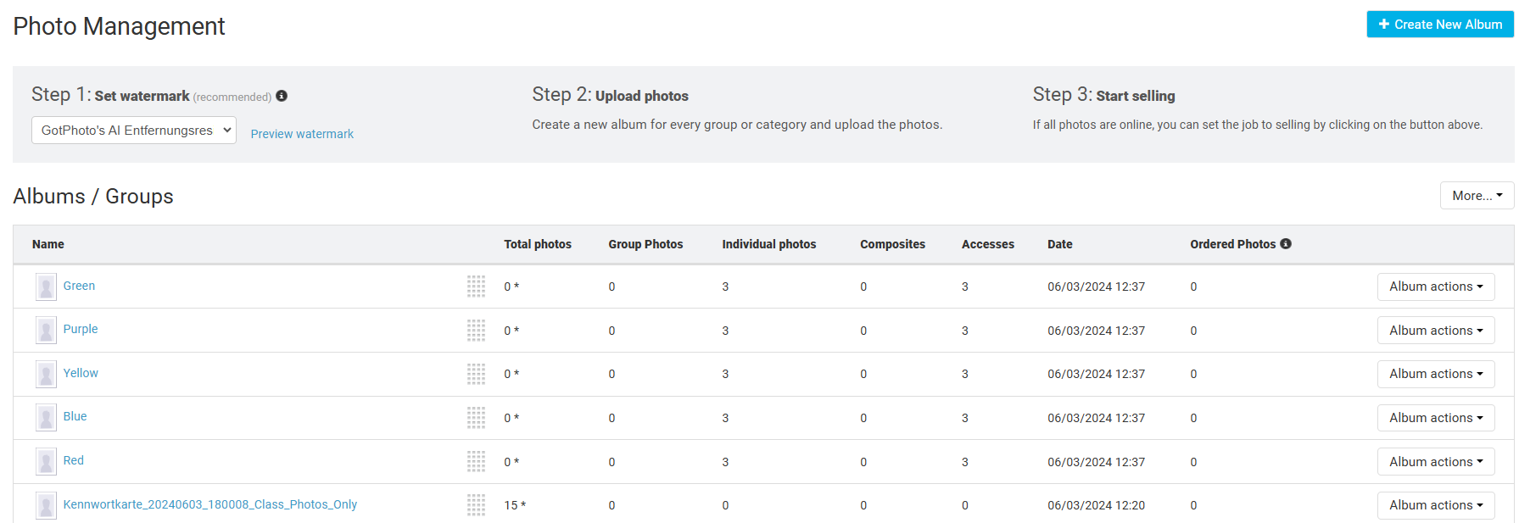Open Album actions for Red
The width and height of the screenshot is (1519, 523).
click(1436, 462)
